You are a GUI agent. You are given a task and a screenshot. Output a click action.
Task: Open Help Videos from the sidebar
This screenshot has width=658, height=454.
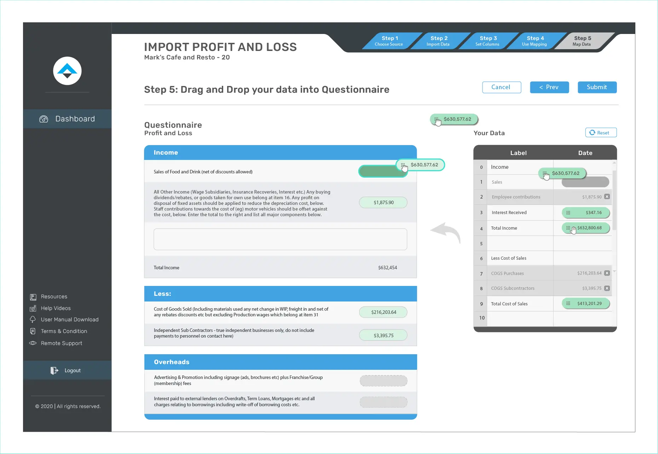point(56,308)
